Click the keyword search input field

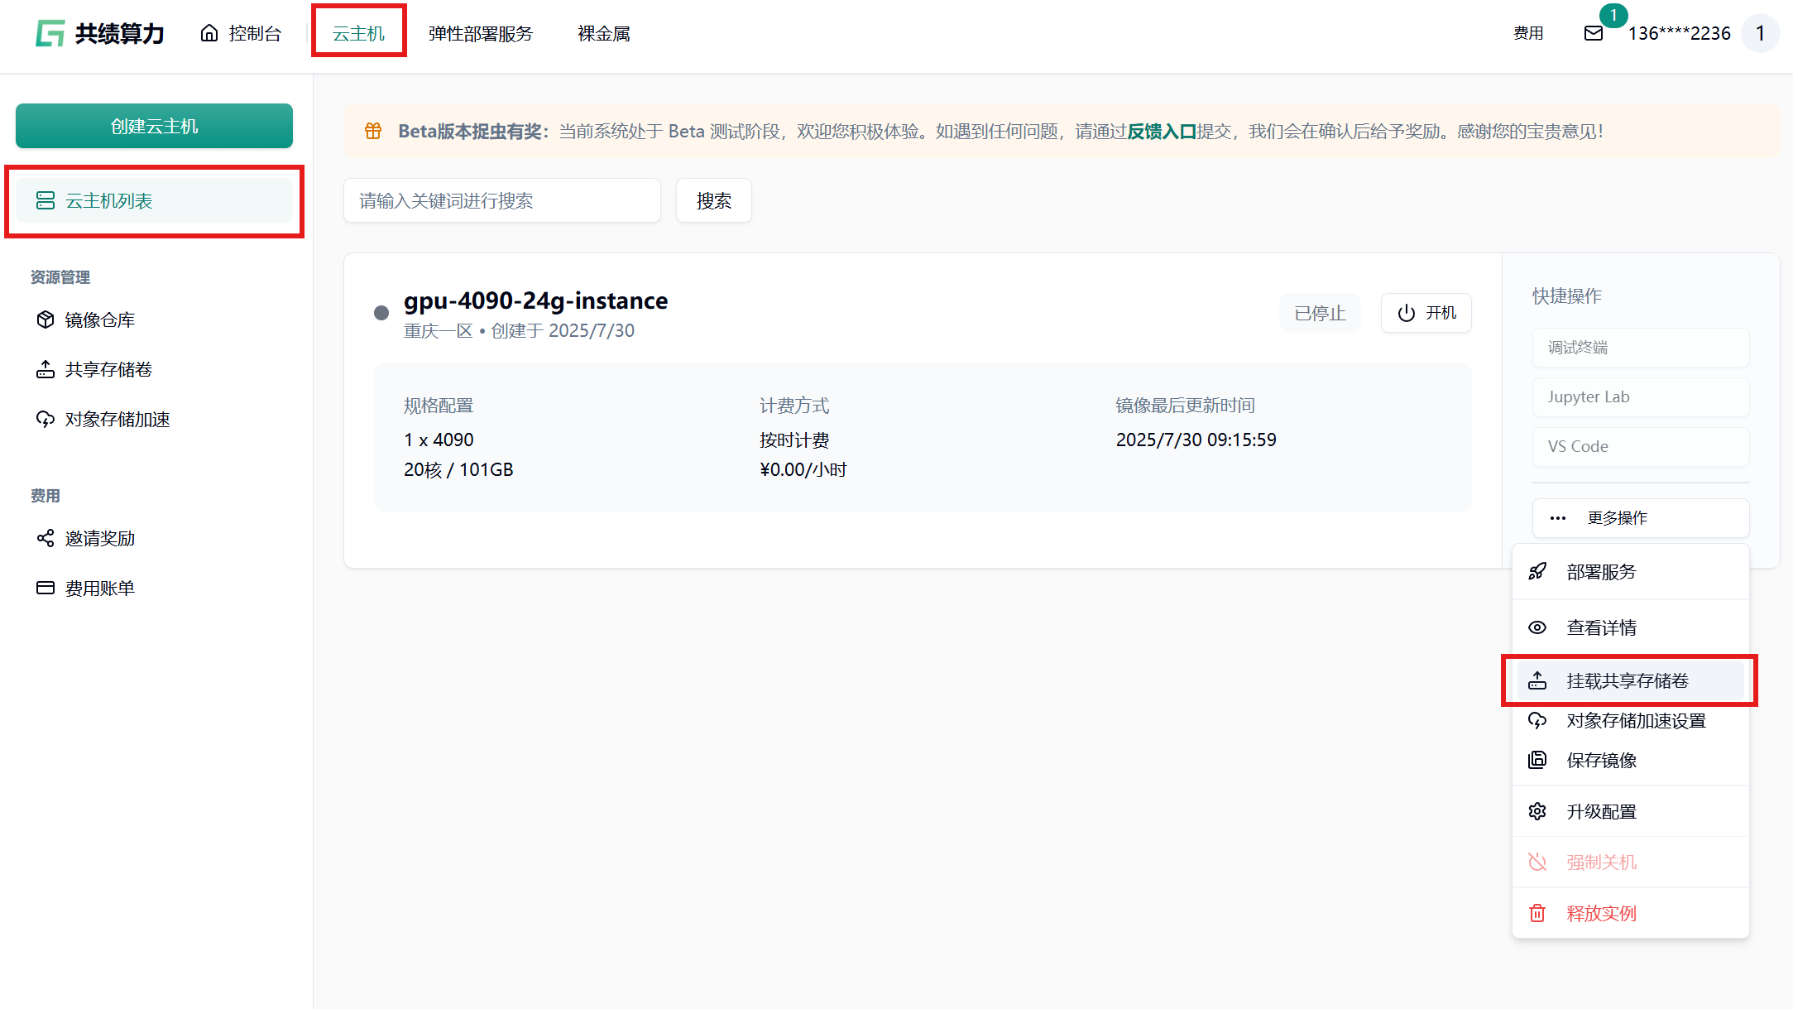pos(501,200)
